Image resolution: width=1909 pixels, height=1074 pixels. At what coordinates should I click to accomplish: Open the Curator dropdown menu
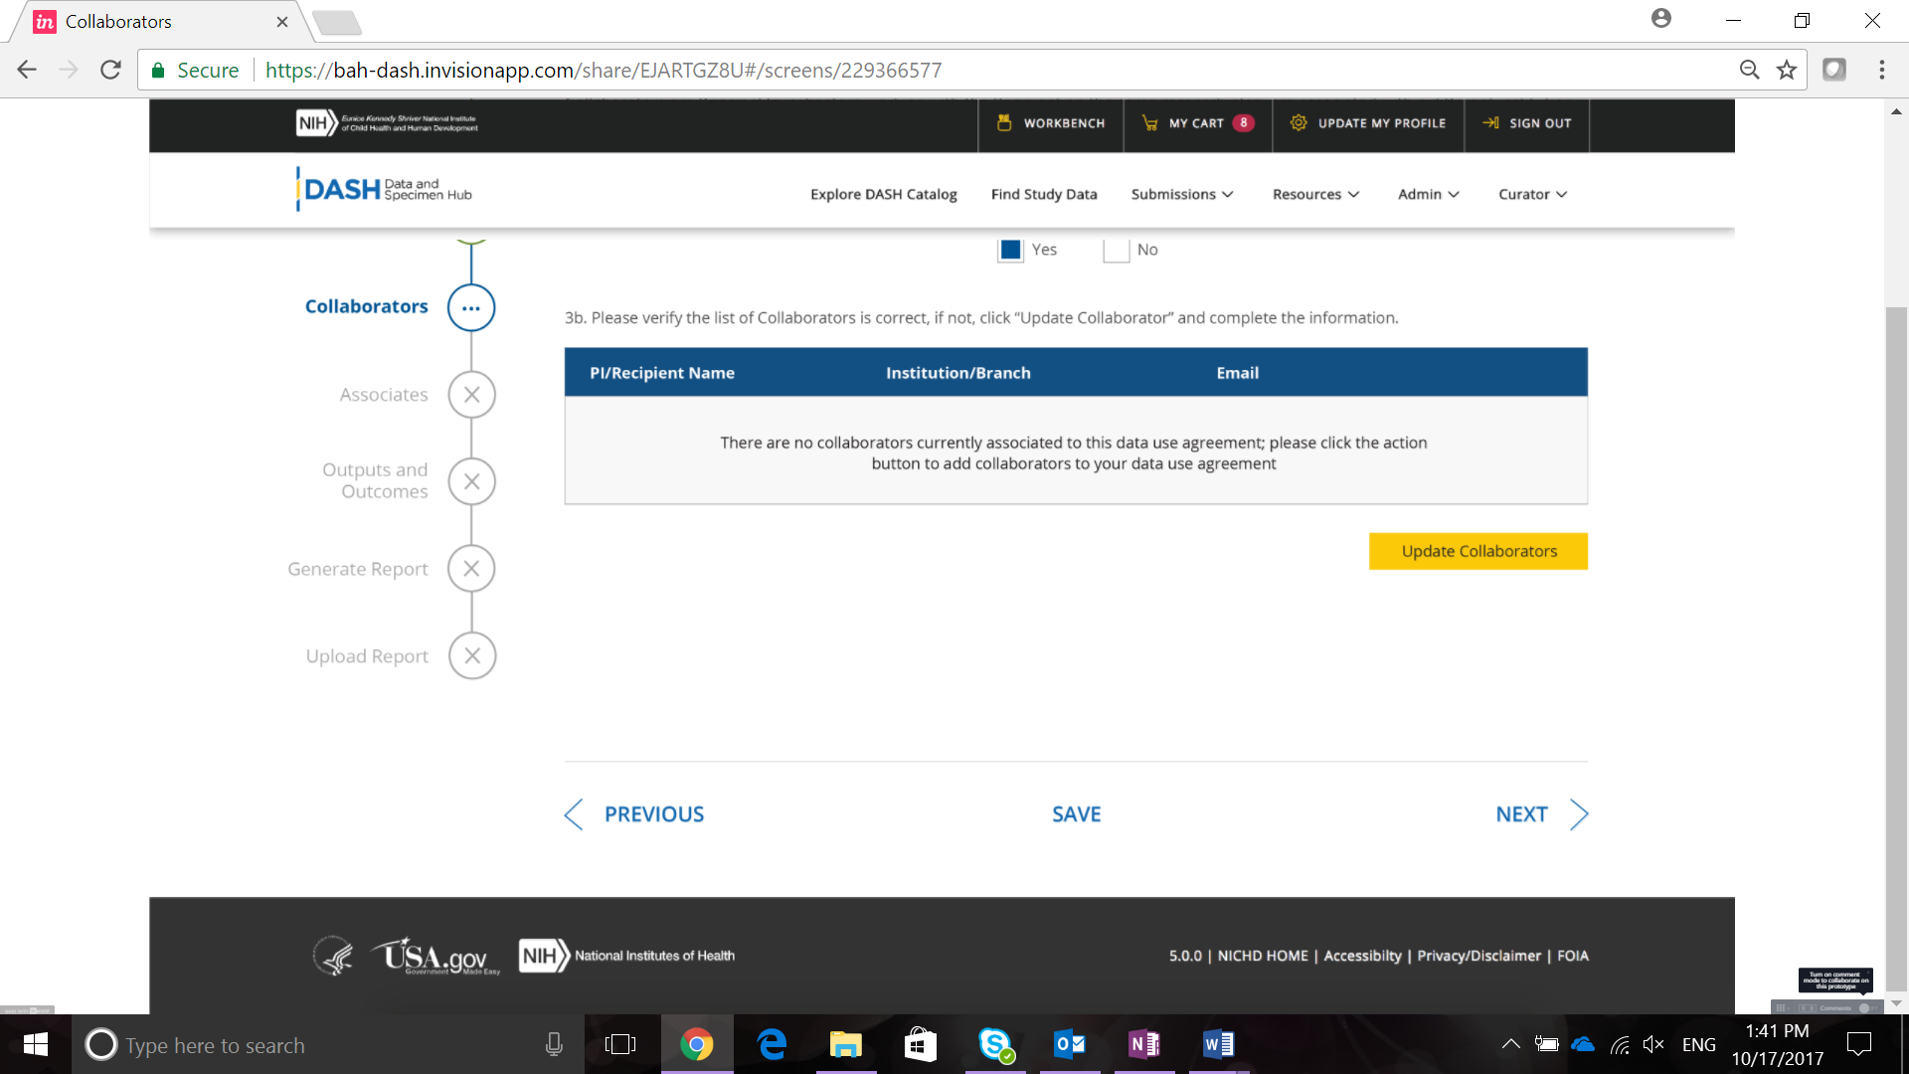point(1532,195)
